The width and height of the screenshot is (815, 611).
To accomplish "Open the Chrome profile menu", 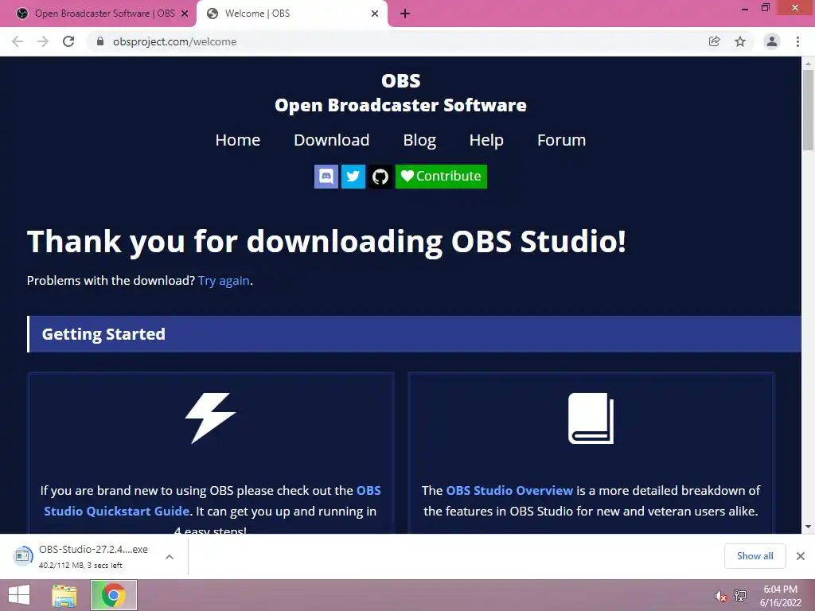I will tap(772, 41).
